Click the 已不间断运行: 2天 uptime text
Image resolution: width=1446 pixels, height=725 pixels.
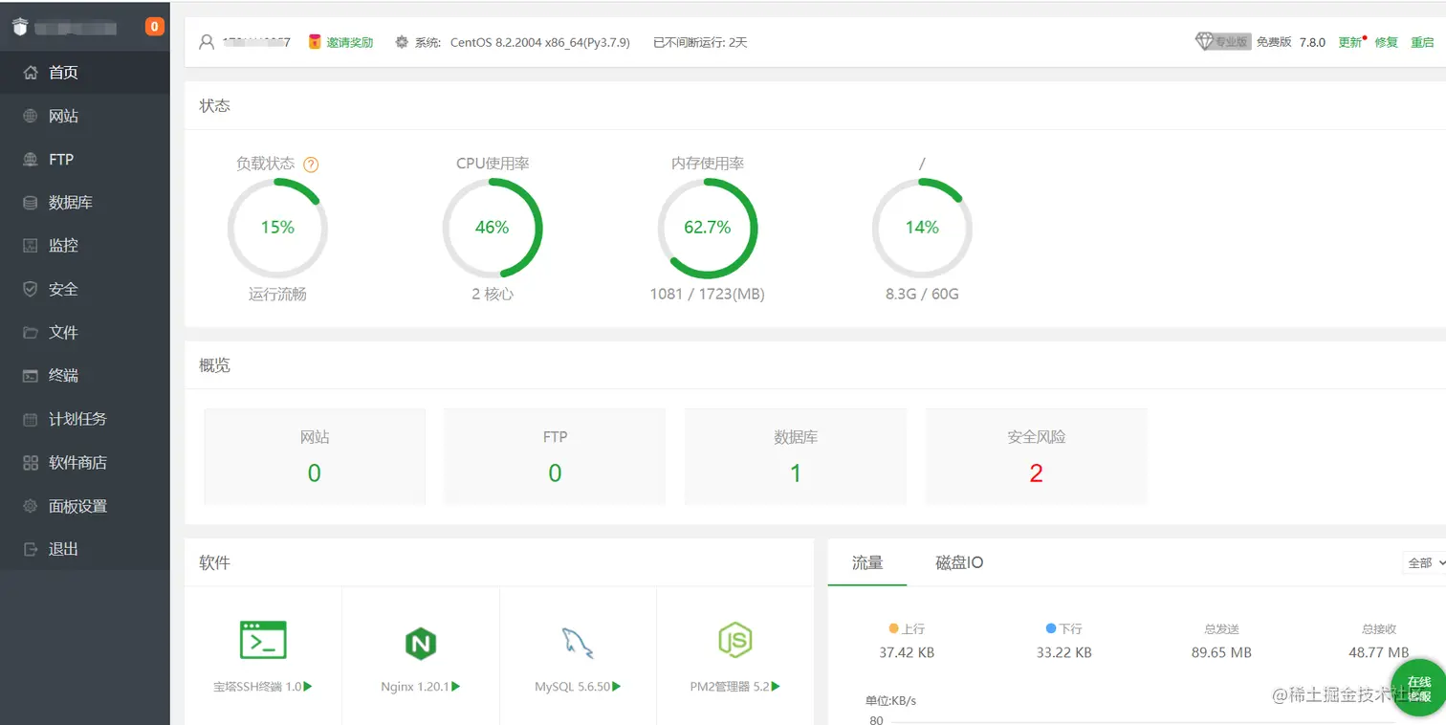click(700, 42)
